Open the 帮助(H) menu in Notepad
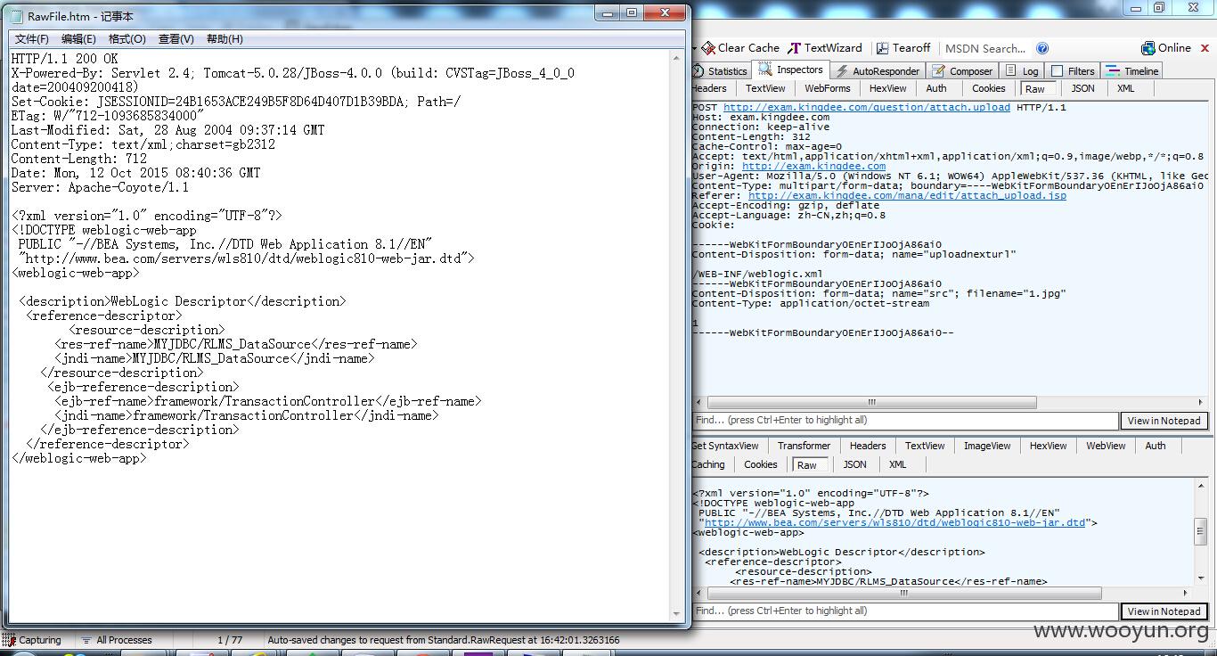The image size is (1217, 656). [224, 39]
